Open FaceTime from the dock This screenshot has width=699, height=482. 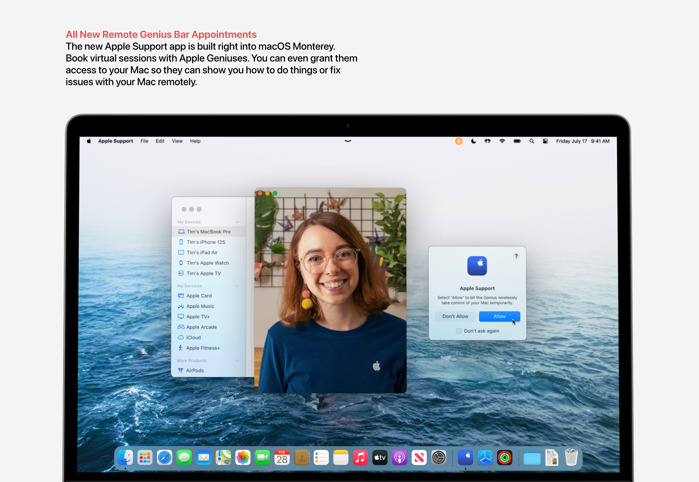[262, 458]
